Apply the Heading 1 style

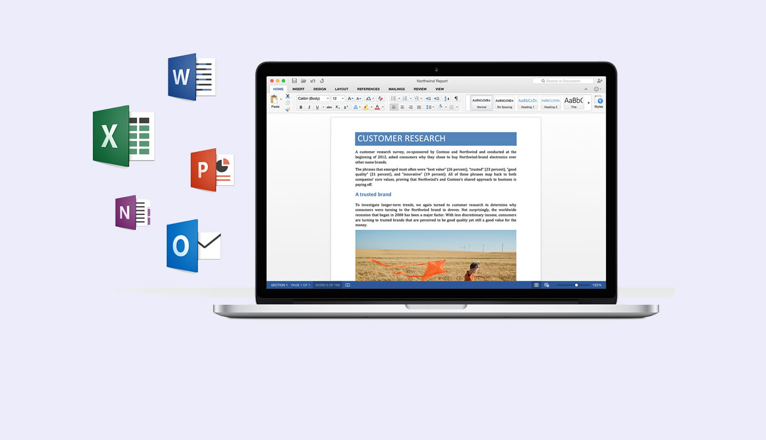point(527,103)
